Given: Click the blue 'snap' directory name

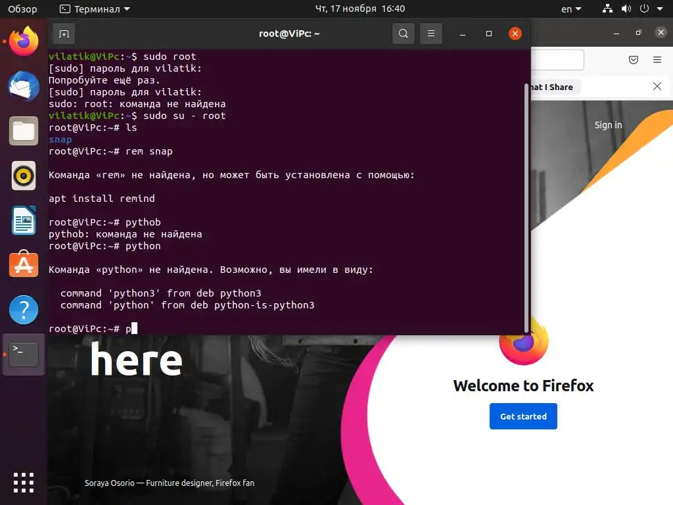Looking at the screenshot, I should click(x=60, y=139).
